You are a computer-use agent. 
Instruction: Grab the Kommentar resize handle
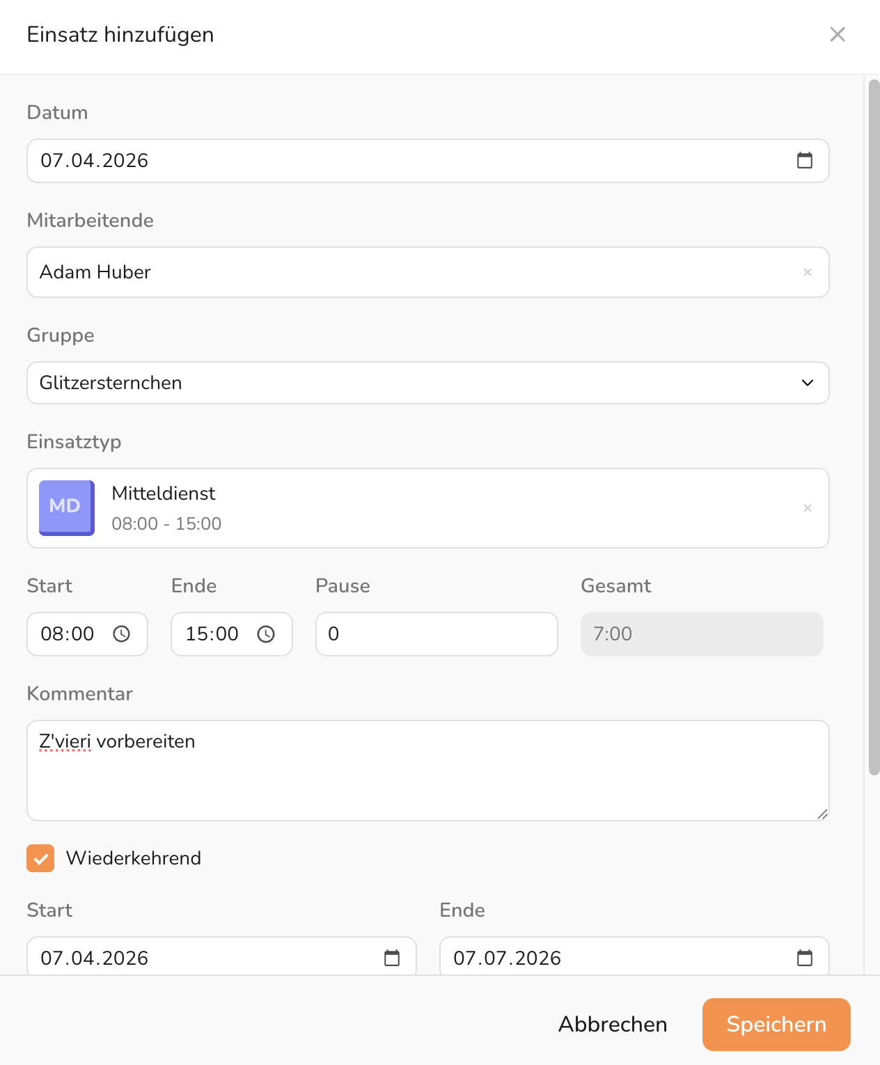tap(822, 814)
